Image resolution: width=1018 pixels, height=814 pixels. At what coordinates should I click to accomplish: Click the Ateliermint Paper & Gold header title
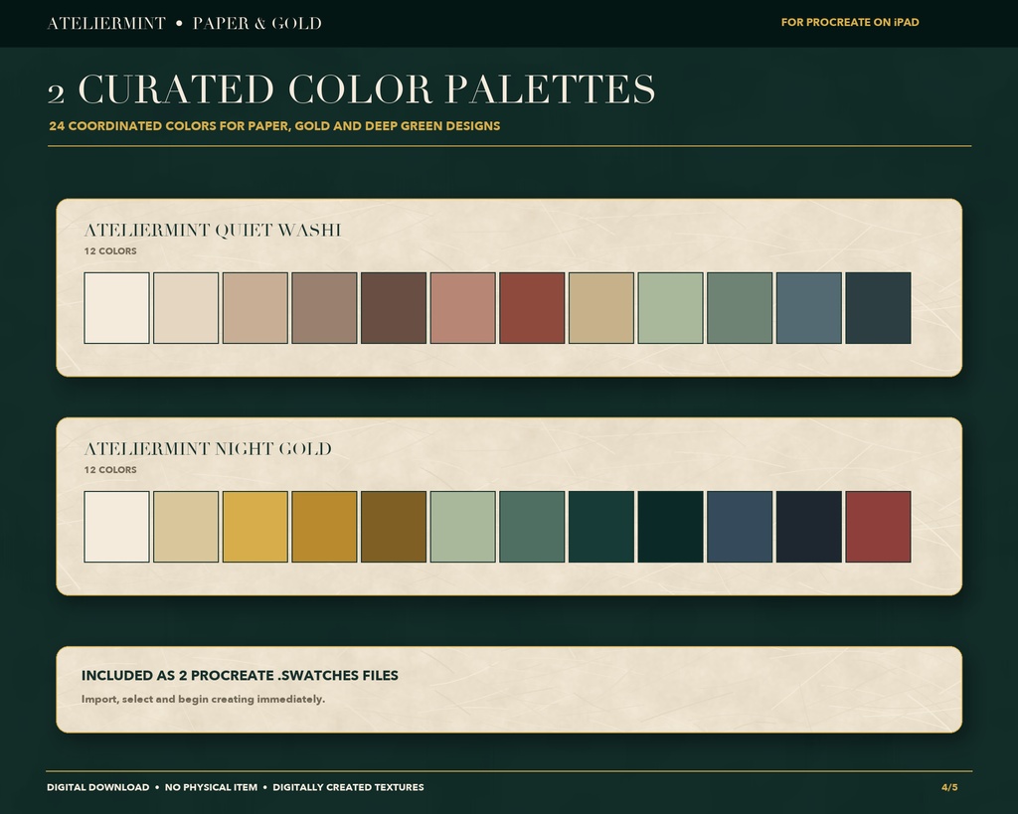184,24
